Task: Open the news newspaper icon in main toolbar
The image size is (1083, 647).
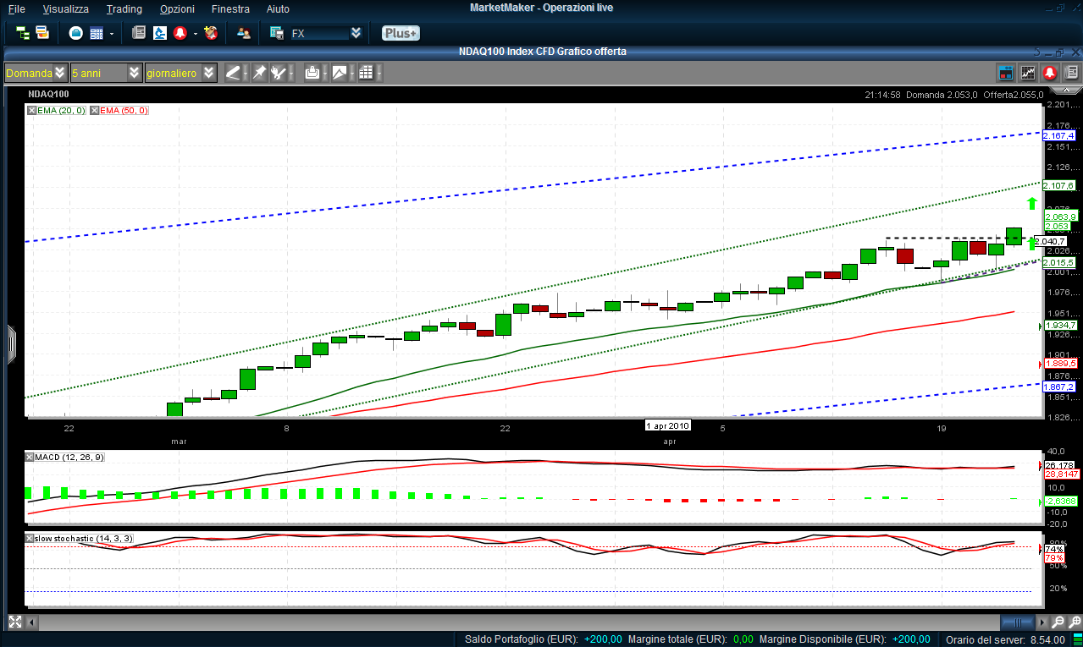Action: (139, 34)
